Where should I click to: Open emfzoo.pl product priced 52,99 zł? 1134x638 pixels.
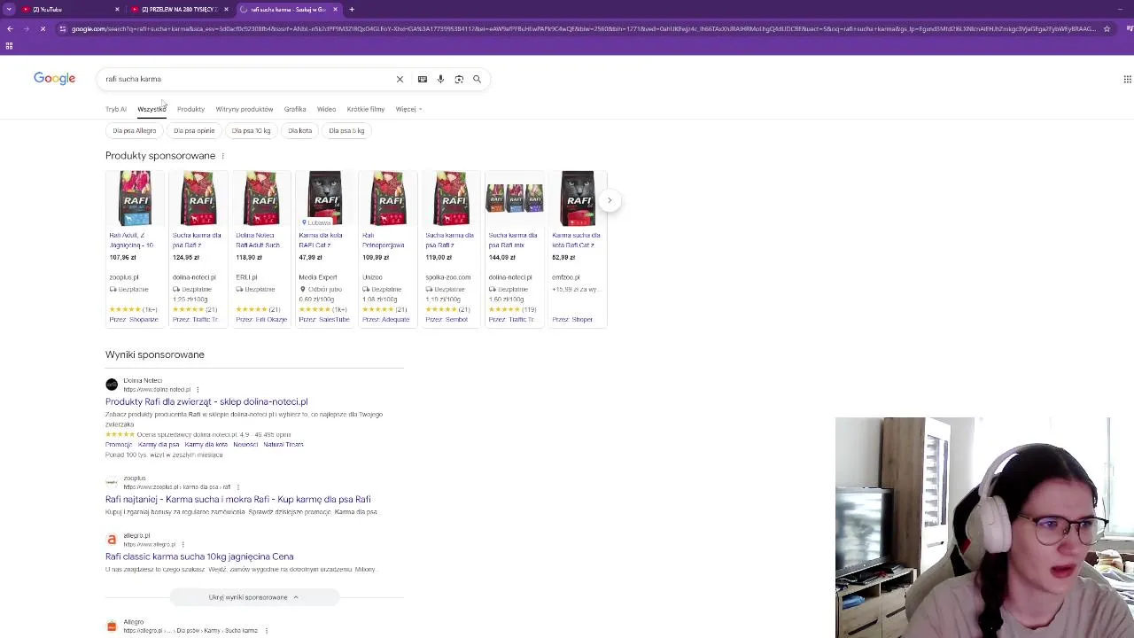coord(578,248)
